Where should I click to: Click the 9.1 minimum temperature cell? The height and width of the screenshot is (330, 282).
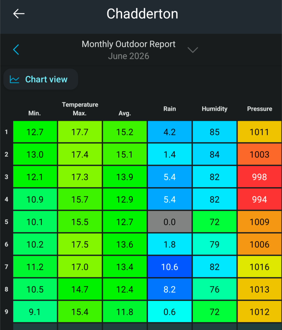point(35,312)
